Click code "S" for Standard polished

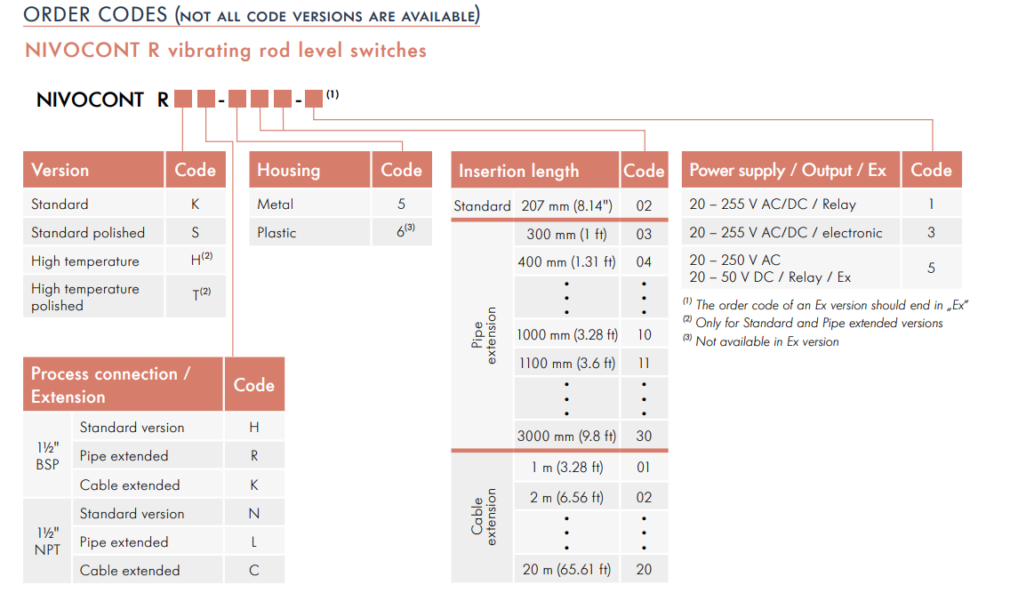coord(196,233)
